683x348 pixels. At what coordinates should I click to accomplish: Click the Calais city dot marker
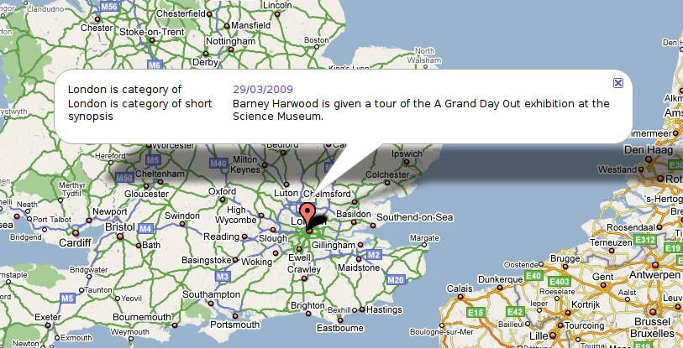pyautogui.click(x=460, y=297)
